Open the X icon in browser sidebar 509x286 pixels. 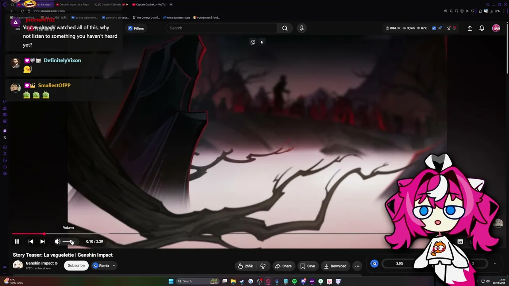5,137
